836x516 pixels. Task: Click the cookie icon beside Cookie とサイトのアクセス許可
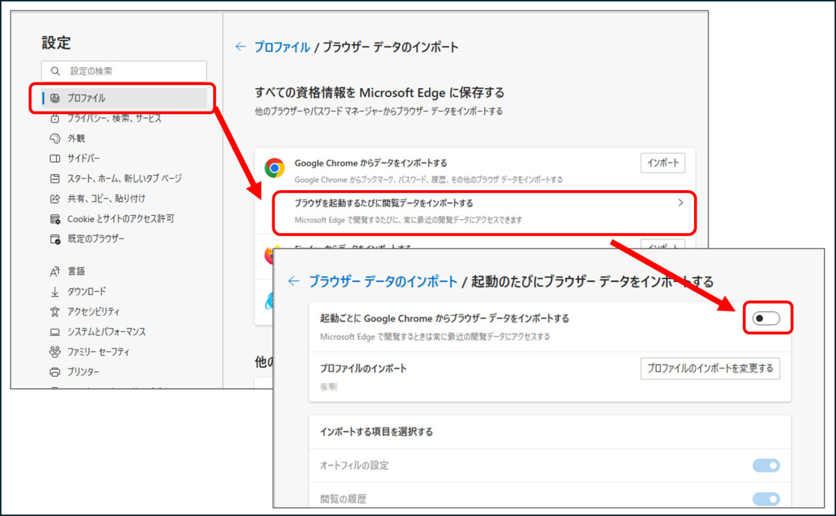pos(55,219)
